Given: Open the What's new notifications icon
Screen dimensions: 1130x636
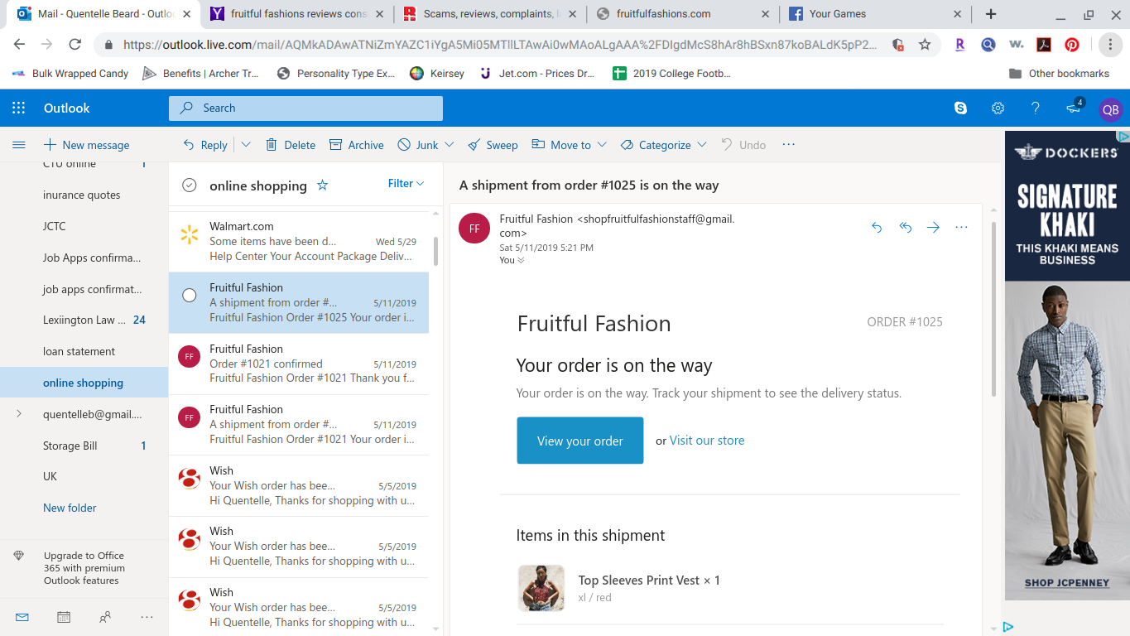Looking at the screenshot, I should (x=1074, y=108).
